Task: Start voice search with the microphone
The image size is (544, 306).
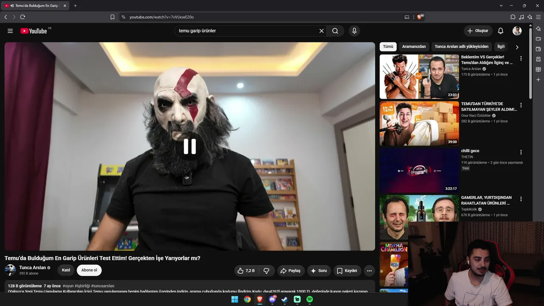Action: (x=354, y=31)
